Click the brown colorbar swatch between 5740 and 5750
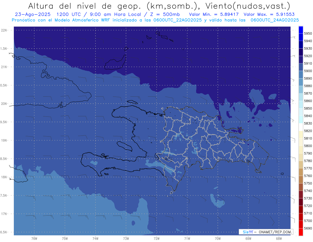Viewport: 313px width, 242px height. coord(301,187)
